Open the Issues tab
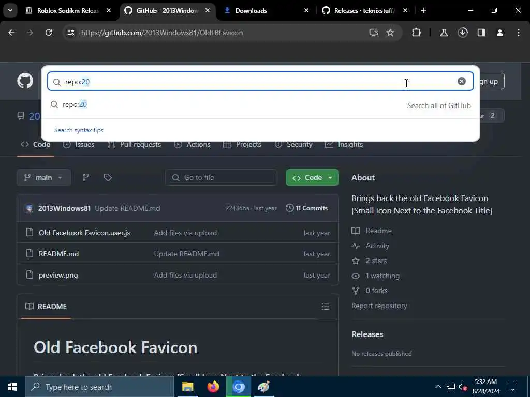 pos(79,145)
